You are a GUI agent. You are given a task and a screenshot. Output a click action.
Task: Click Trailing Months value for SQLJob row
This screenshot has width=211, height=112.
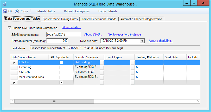pos(149,72)
